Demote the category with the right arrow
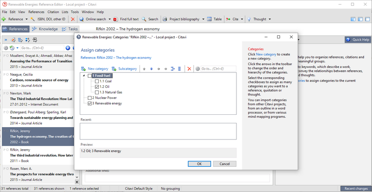Viewport: 372px width, 192px height. (x=165, y=69)
